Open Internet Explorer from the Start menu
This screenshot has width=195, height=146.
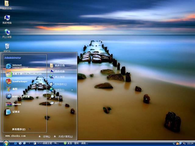18,66
